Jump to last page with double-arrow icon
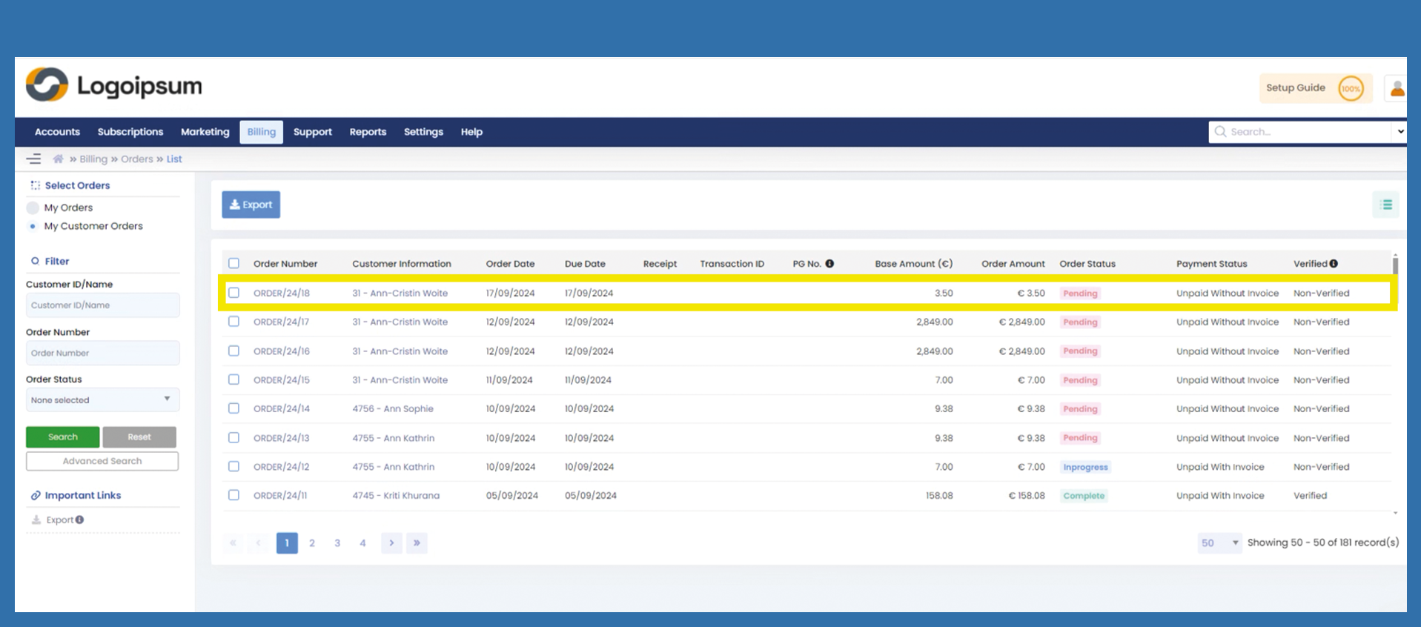 [x=417, y=543]
